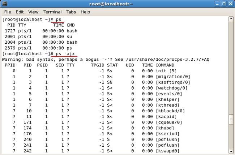Click the [kseriod] process entry
This screenshot has height=155, width=235.
[167, 134]
